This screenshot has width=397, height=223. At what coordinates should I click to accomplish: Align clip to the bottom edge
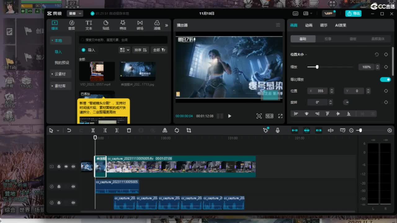pos(349,114)
